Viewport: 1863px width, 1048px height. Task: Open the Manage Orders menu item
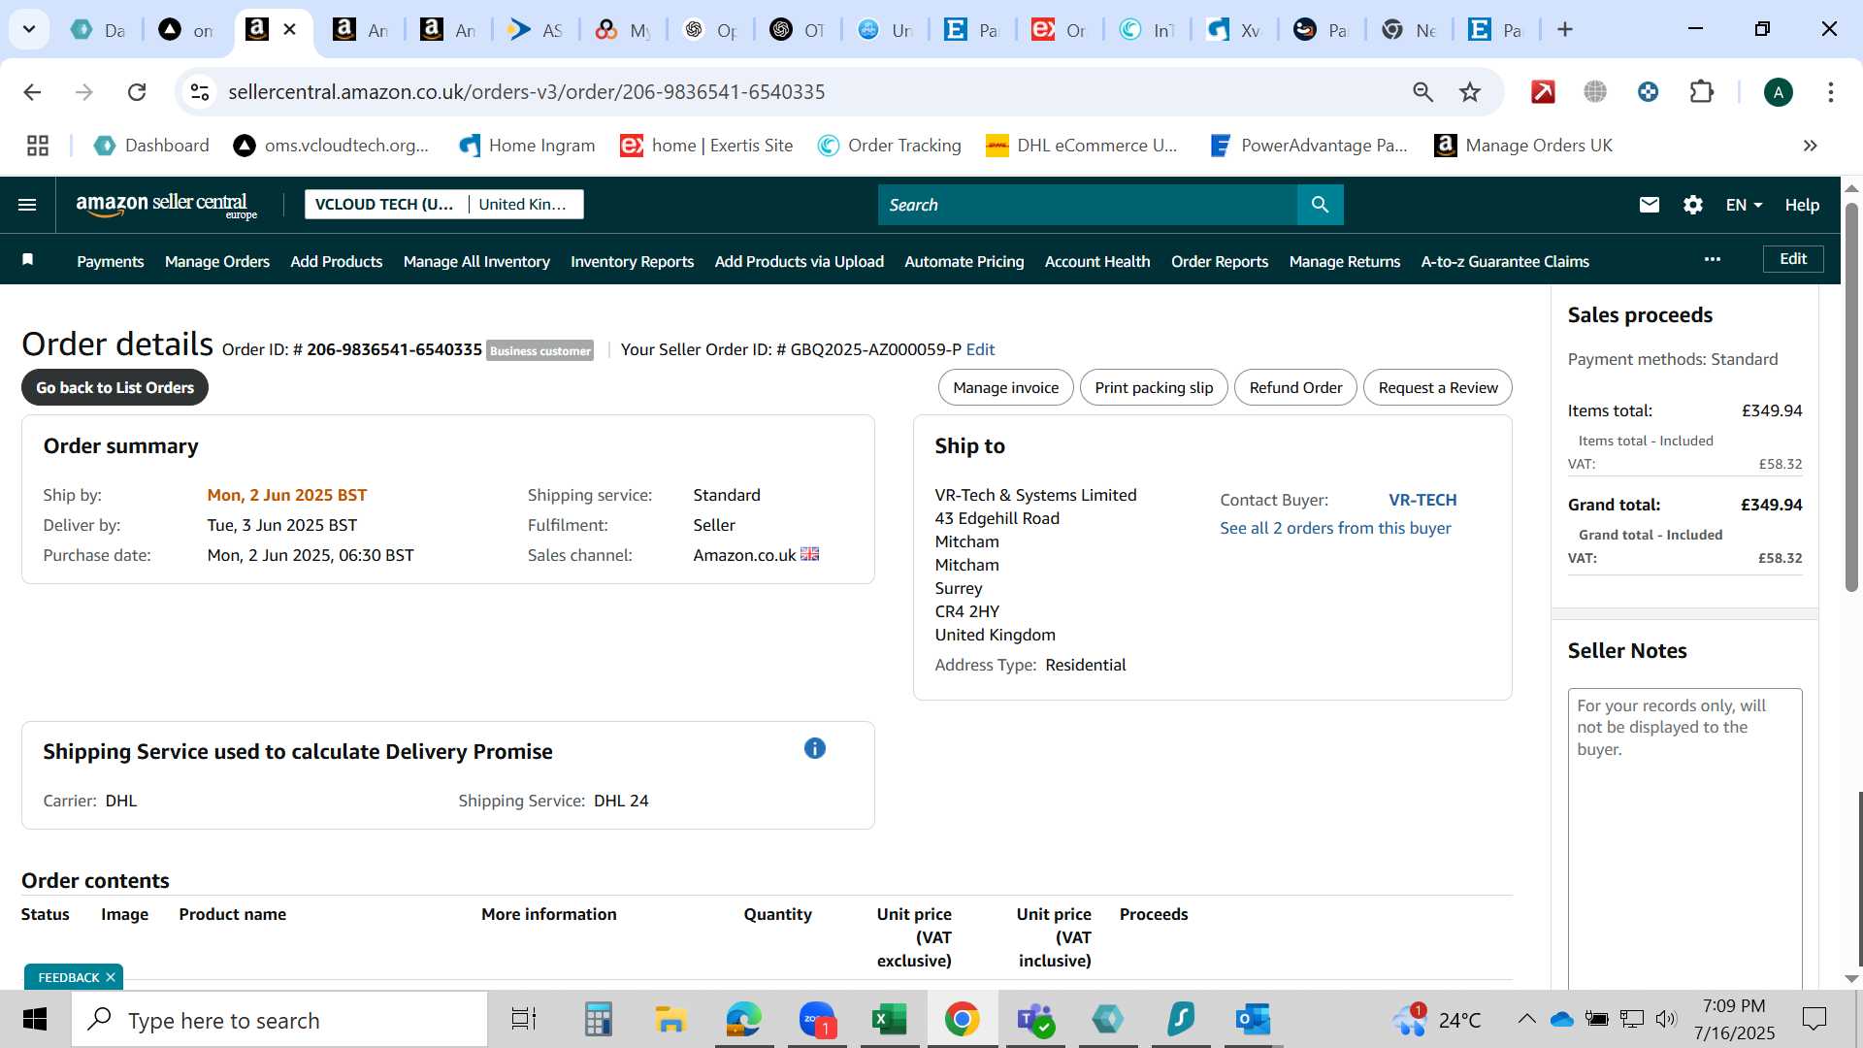pos(217,261)
